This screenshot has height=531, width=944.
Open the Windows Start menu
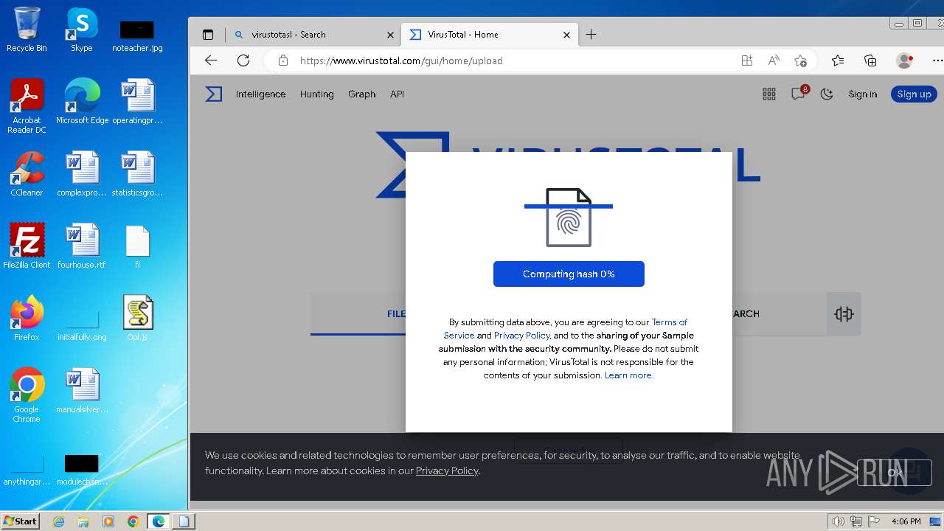(x=21, y=521)
